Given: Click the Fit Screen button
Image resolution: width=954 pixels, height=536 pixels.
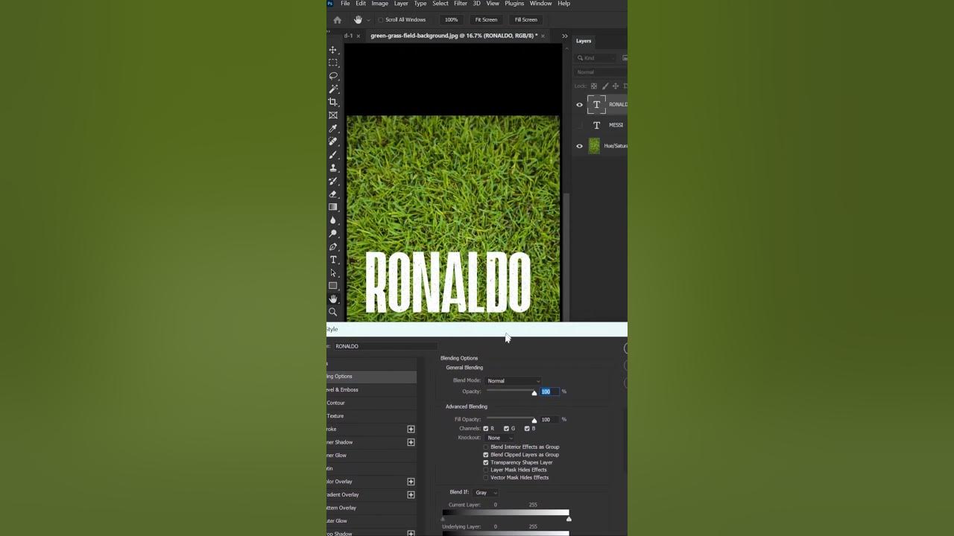Looking at the screenshot, I should (x=486, y=20).
